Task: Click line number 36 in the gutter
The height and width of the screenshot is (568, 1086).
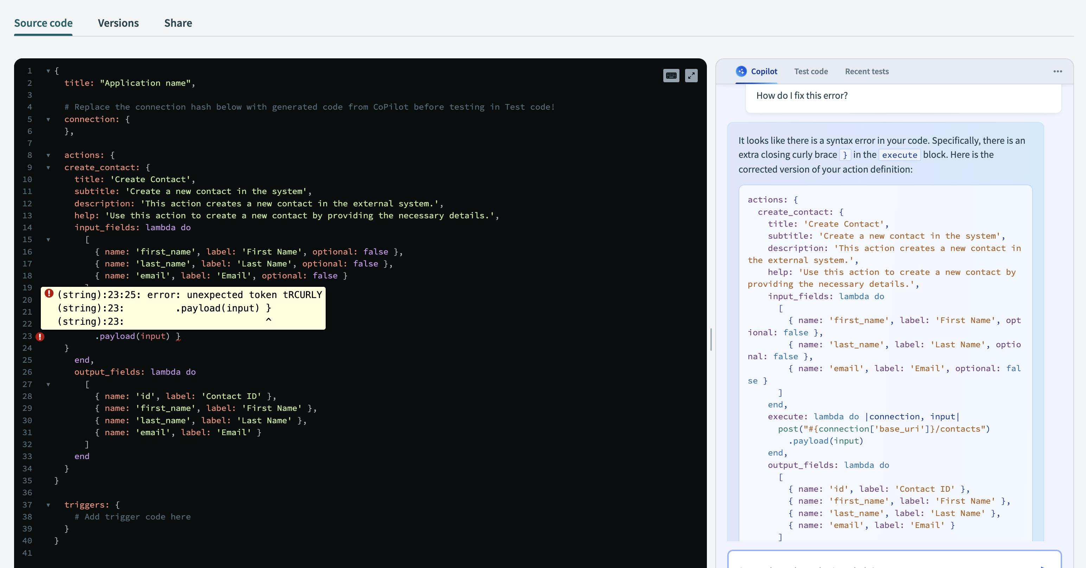Action: pos(27,492)
